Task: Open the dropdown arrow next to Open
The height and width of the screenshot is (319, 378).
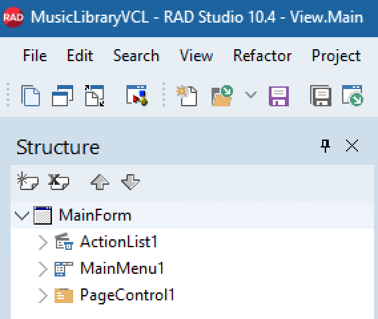Action: 251,95
